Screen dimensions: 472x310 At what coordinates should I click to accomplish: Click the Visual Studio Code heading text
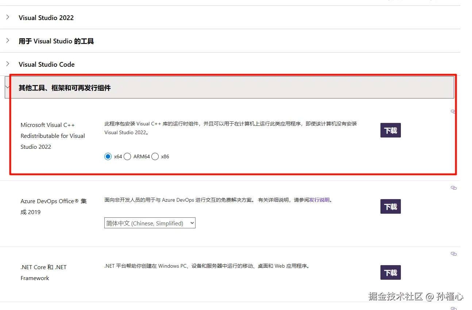[x=47, y=65]
